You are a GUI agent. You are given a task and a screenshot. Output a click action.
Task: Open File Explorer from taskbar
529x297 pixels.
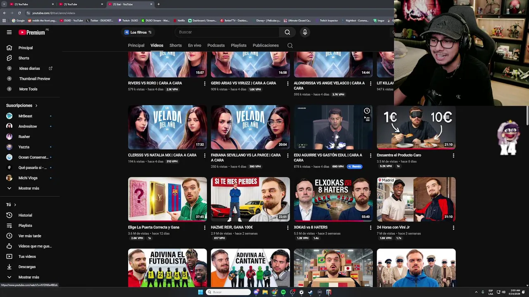pyautogui.click(x=265, y=292)
